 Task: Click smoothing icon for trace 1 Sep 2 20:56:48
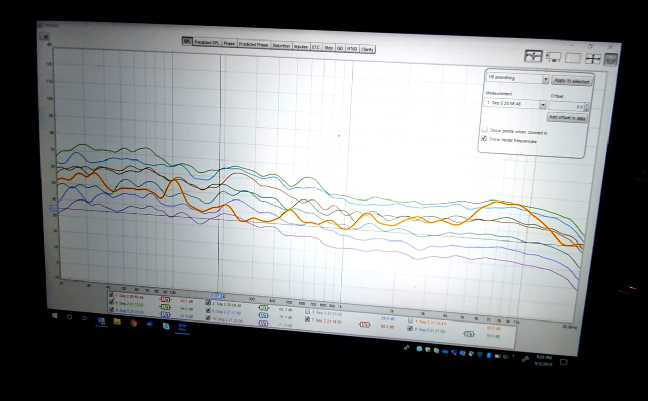165,299
